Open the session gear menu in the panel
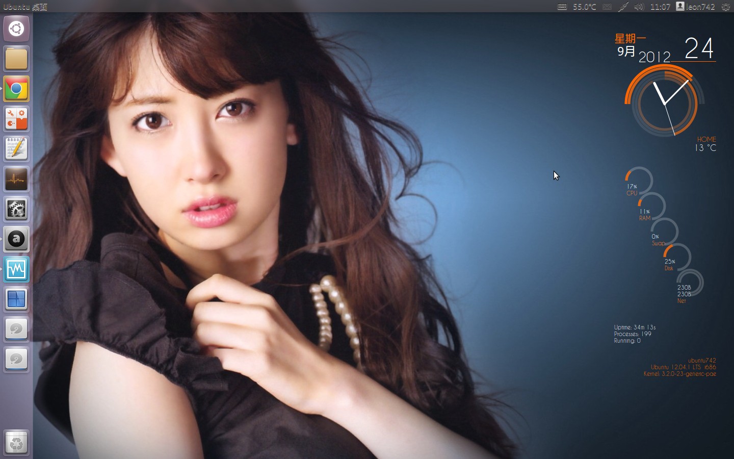This screenshot has height=459, width=734. point(726,7)
